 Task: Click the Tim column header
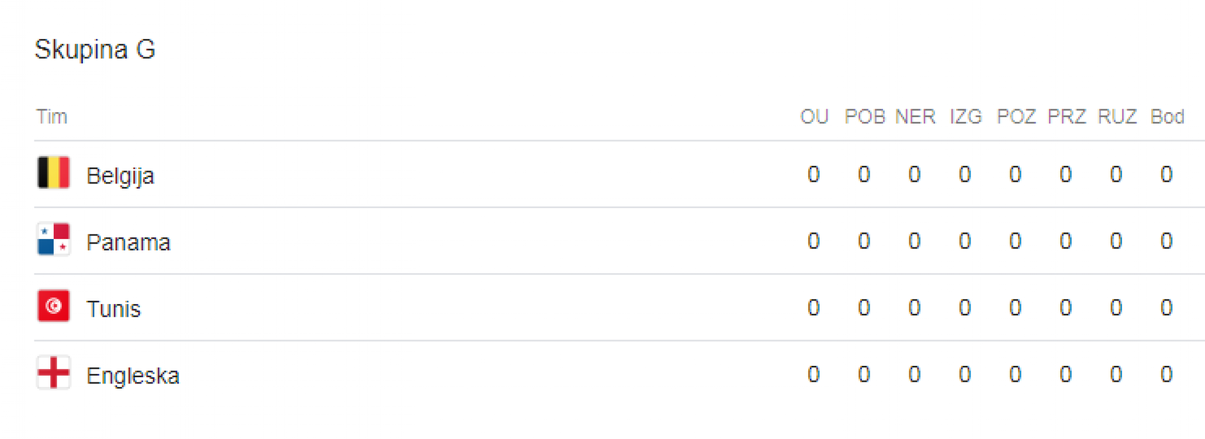[x=51, y=117]
